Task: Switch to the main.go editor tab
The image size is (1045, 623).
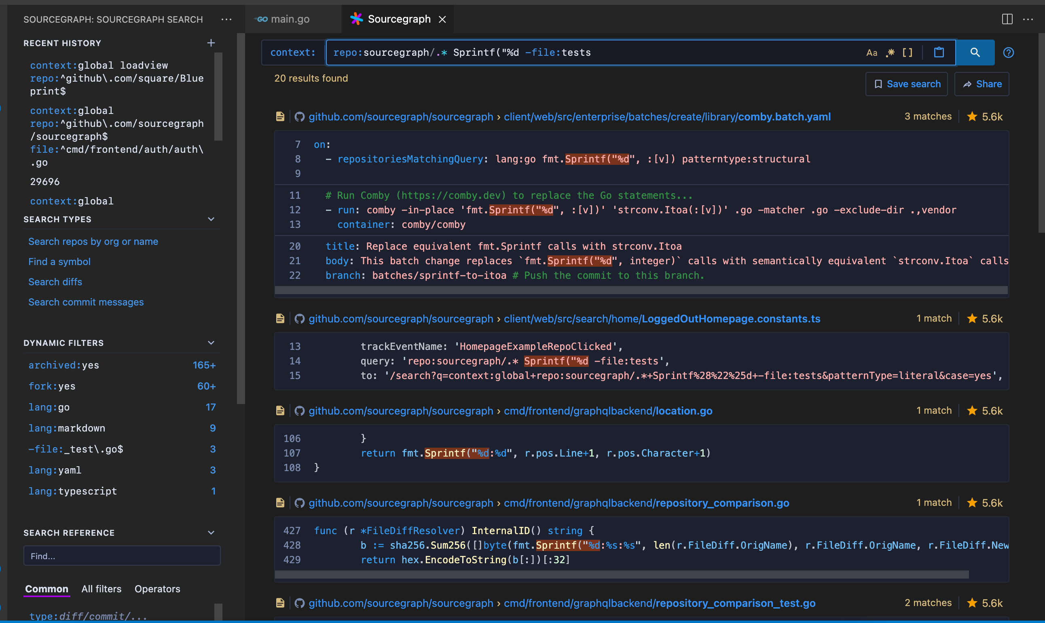Action: coord(290,19)
